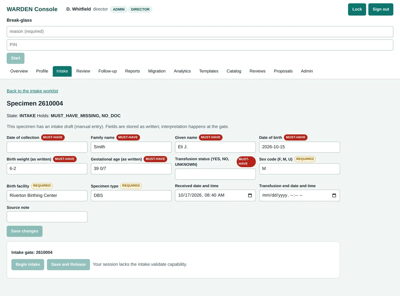Click the Birth weight field showing 6-2
This screenshot has height=296, width=400.
[x=47, y=169]
